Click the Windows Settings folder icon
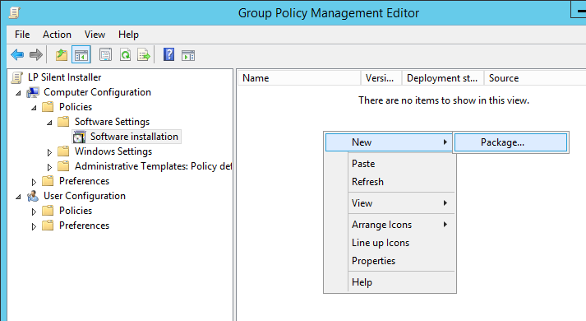This screenshot has width=586, height=321. pos(63,151)
